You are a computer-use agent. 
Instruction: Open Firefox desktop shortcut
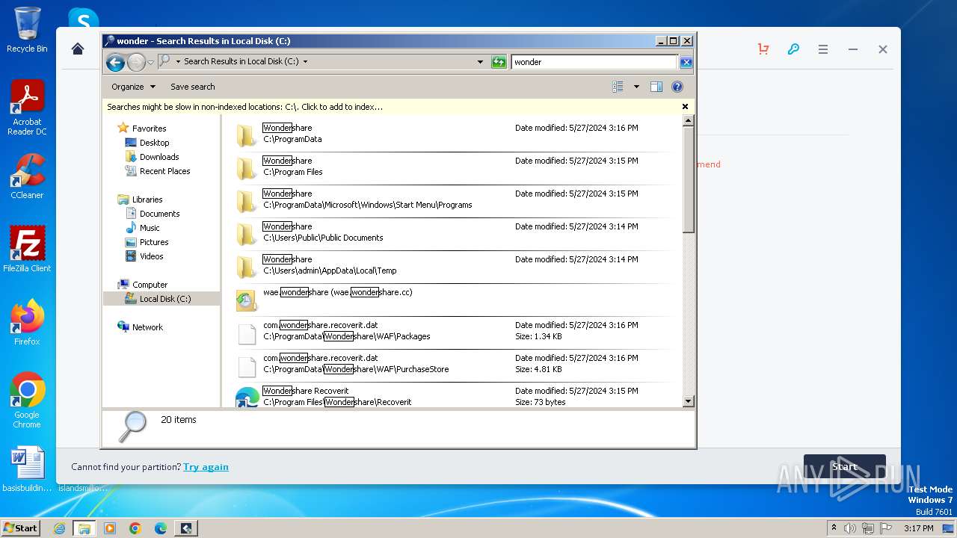tap(27, 323)
